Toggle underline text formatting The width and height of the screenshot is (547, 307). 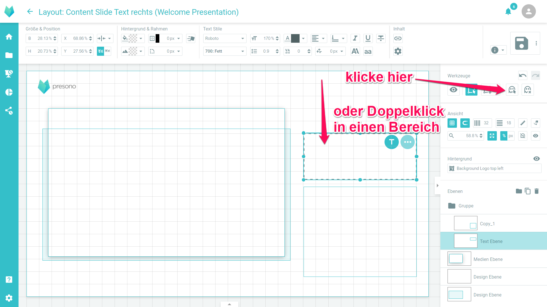[x=368, y=38]
